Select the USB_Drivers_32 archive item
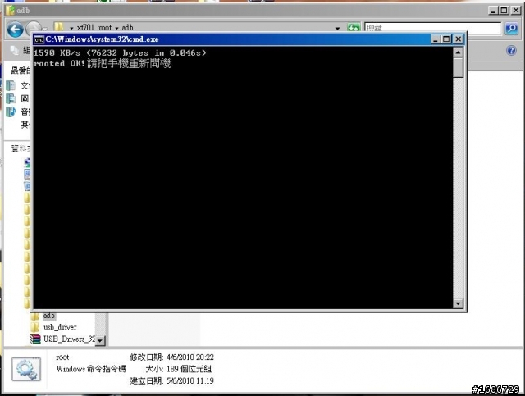Screen dimensions: 525x396 pos(69,339)
